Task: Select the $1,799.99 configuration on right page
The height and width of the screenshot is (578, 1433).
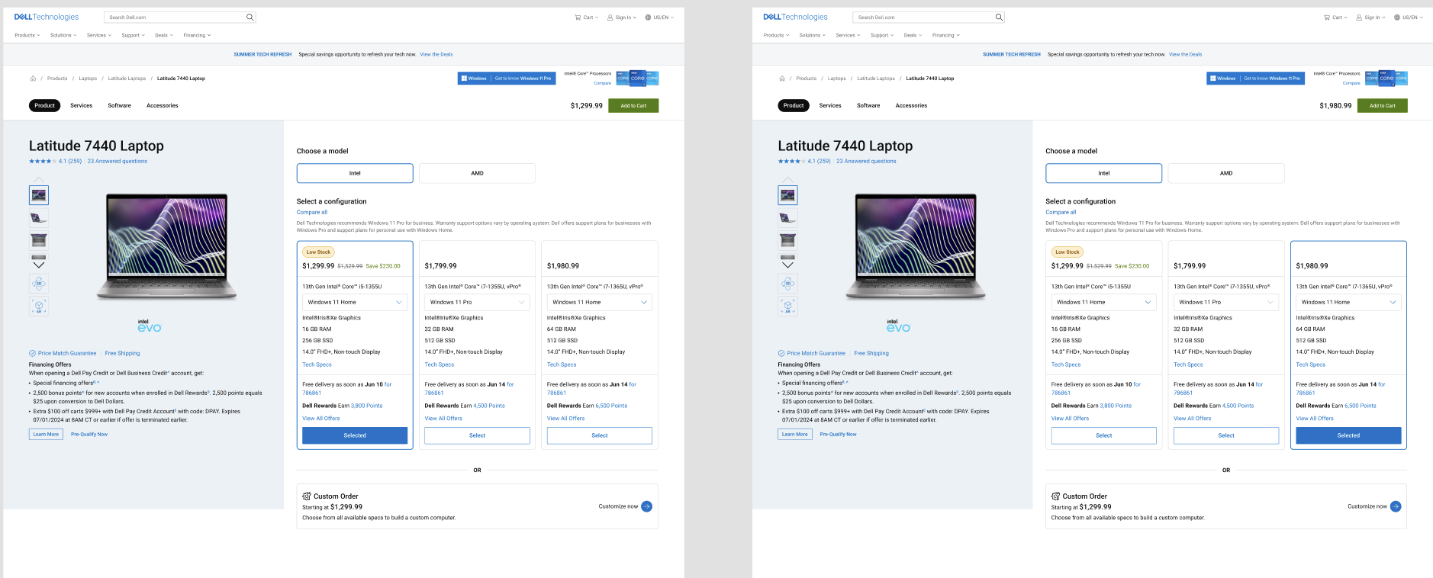Action: 1226,435
